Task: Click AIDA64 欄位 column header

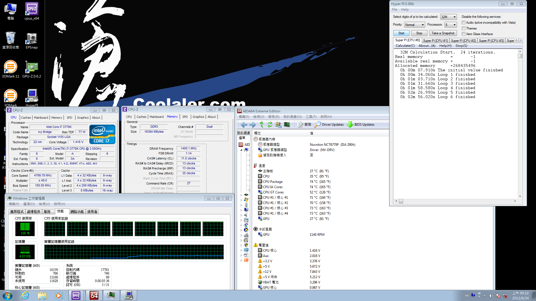Action: coord(280,133)
